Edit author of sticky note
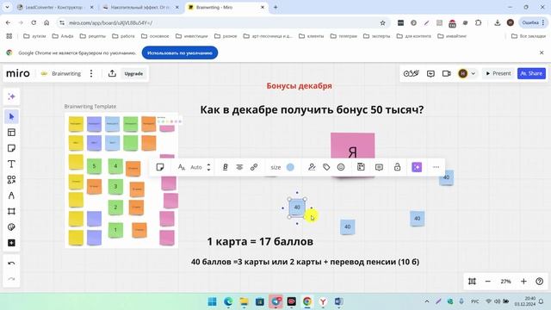This screenshot has width=551, height=310. [x=312, y=167]
